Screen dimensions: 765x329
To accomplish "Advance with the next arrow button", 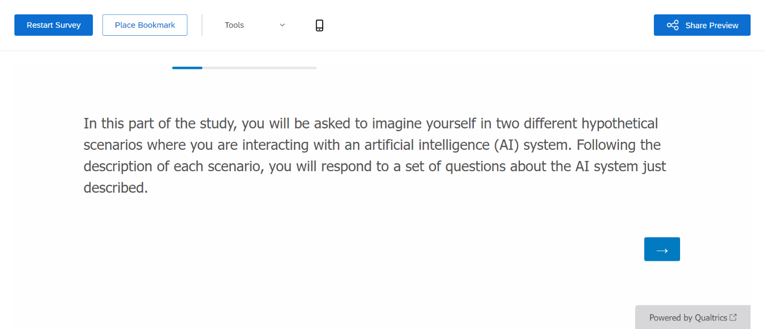I will click(x=662, y=249).
